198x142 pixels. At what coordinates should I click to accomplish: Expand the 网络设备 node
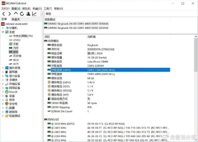coord(3,88)
